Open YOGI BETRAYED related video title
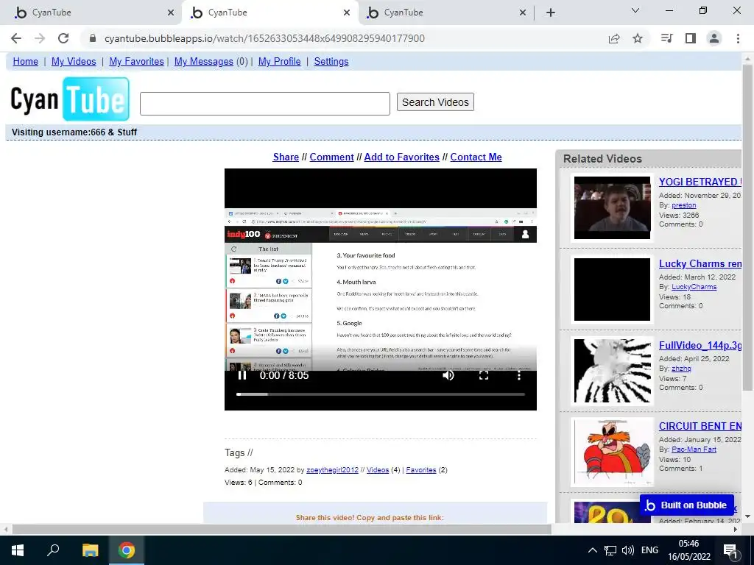The width and height of the screenshot is (754, 565). click(x=700, y=182)
